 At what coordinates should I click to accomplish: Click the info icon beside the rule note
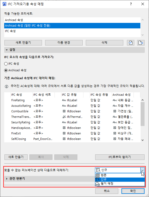(7, 87)
